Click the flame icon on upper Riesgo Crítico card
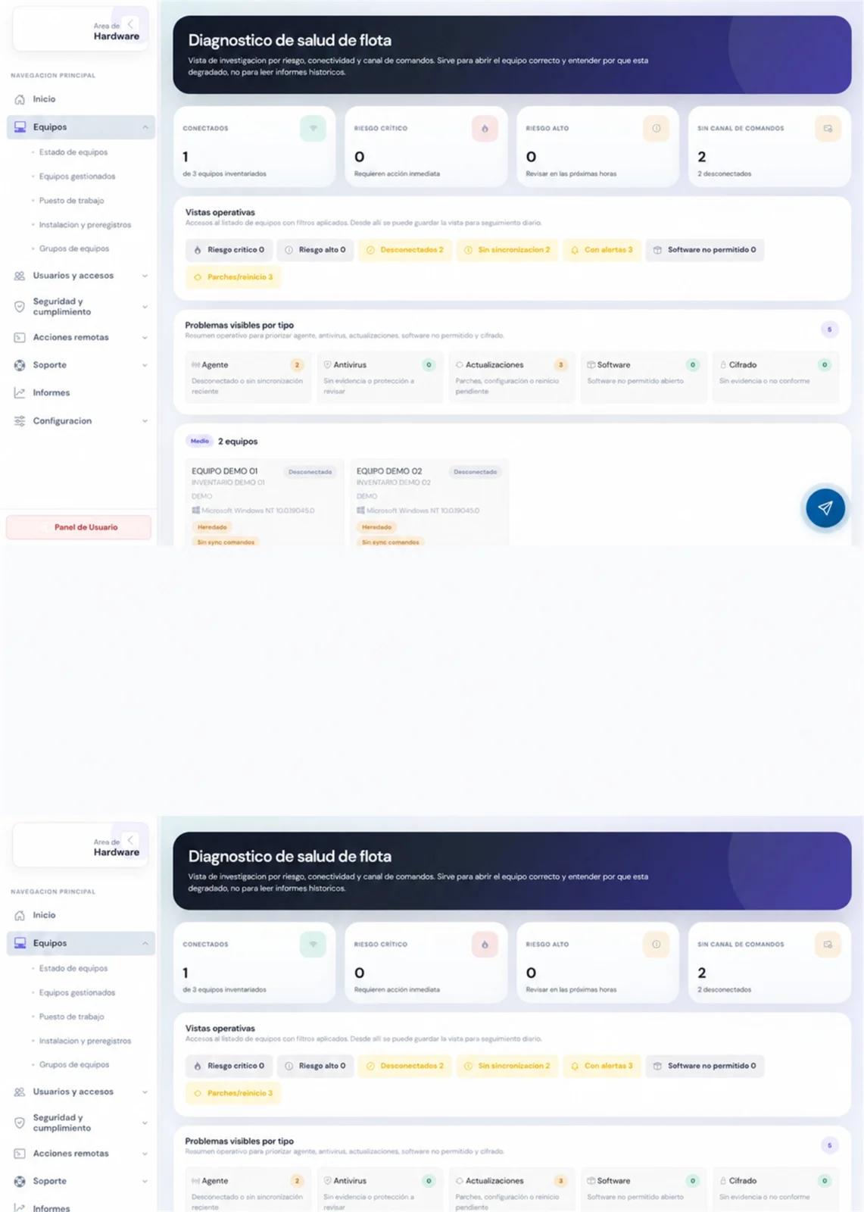The width and height of the screenshot is (864, 1212). tap(485, 129)
